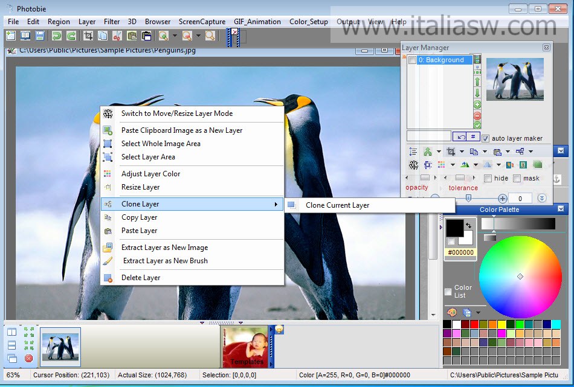Click the Paste clipboard icon
Image resolution: width=574 pixels, height=387 pixels.
pyautogui.click(x=132, y=36)
